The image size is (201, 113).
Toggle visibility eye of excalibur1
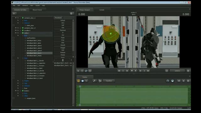[16, 30]
